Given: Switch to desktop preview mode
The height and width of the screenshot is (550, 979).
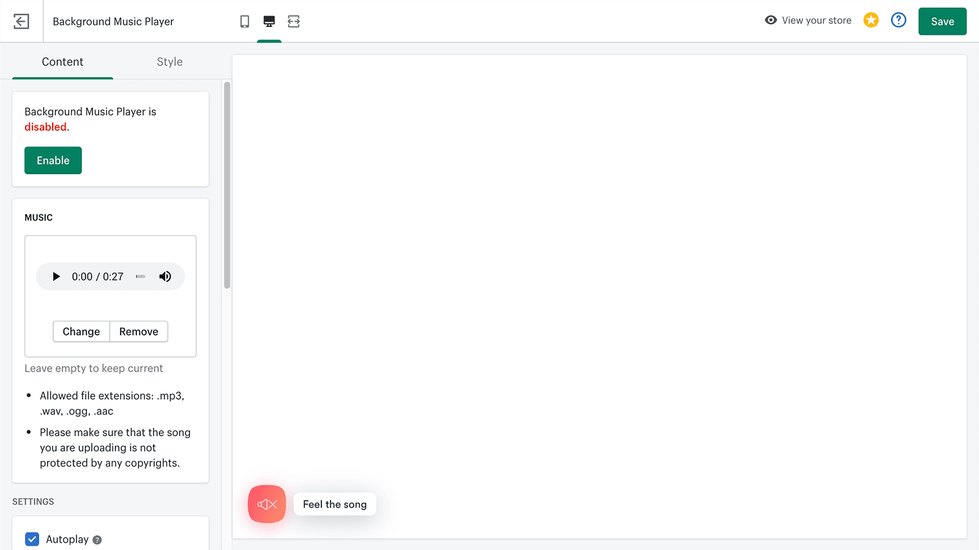Looking at the screenshot, I should click(269, 21).
